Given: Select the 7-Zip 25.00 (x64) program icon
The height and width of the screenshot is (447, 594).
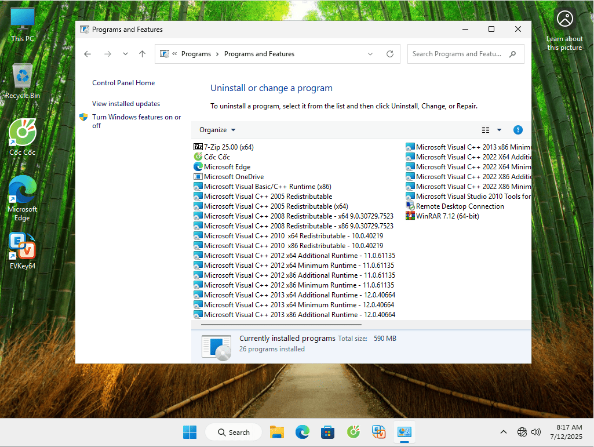Looking at the screenshot, I should pyautogui.click(x=198, y=147).
